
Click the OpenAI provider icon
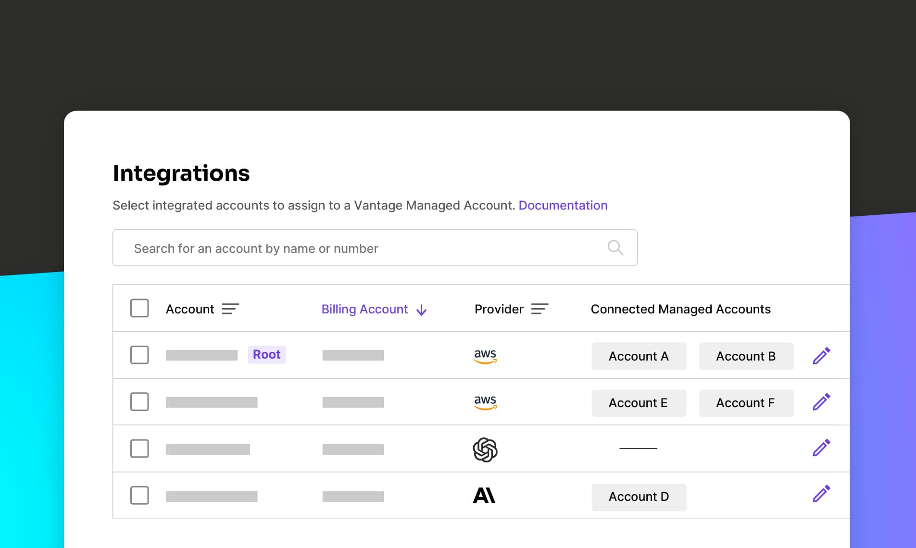(x=485, y=449)
